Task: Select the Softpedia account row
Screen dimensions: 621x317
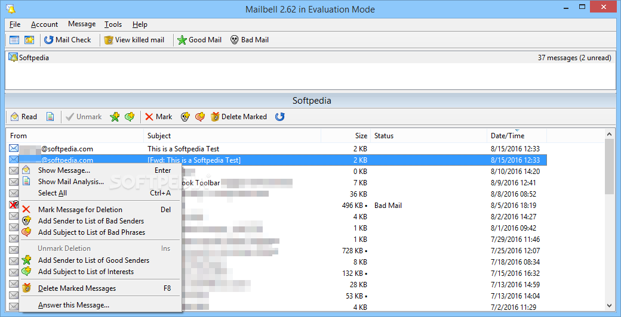Action: point(310,58)
